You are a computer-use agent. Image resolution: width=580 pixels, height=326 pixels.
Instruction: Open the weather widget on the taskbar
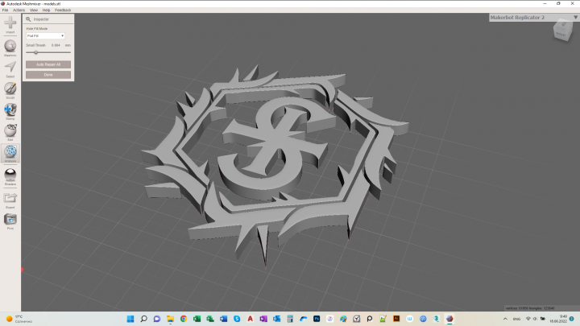tap(19, 319)
